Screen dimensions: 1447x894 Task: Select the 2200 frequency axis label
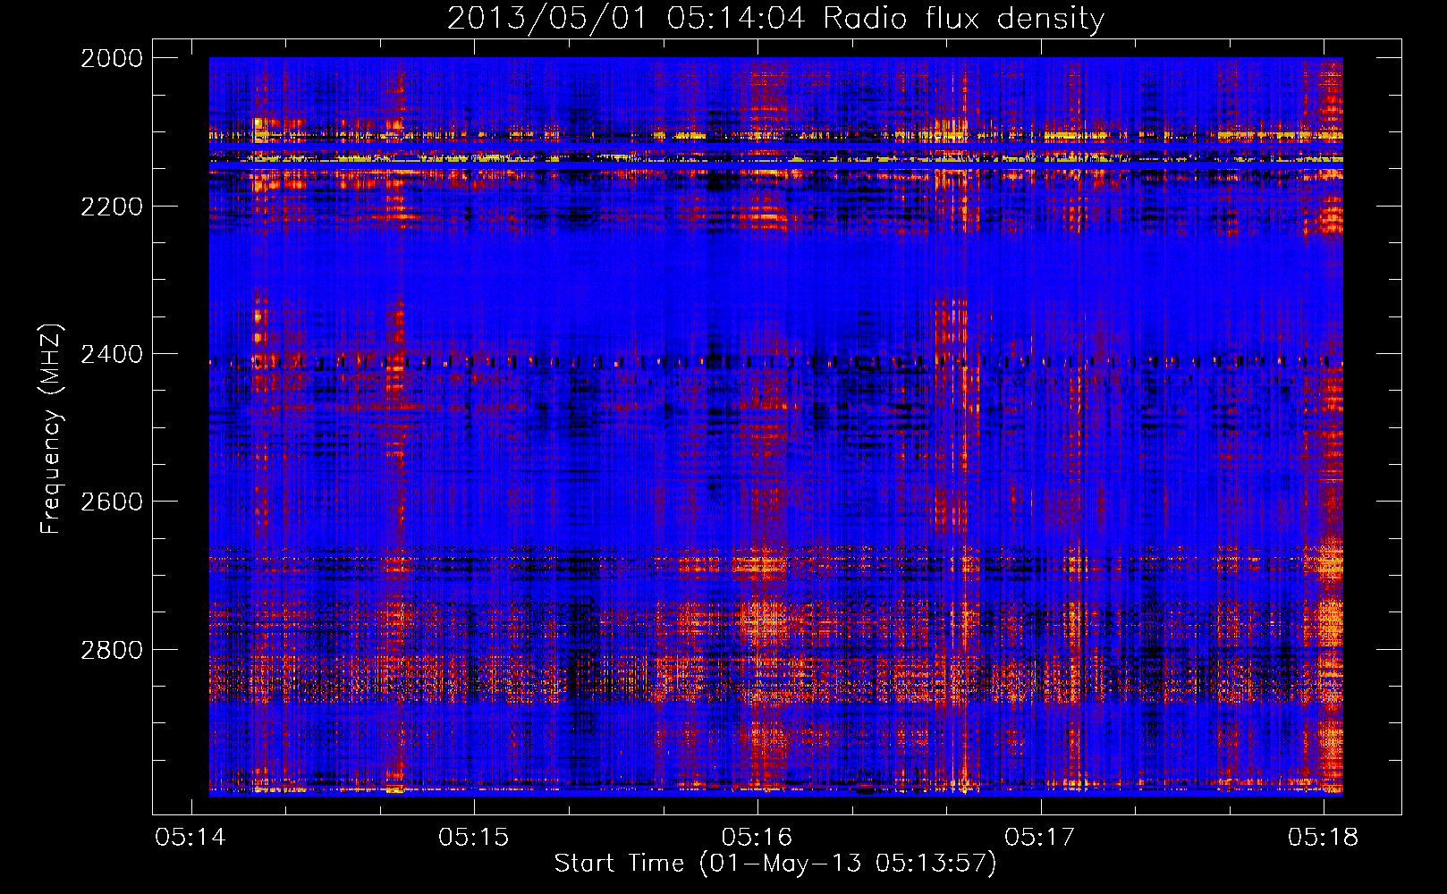pos(112,207)
